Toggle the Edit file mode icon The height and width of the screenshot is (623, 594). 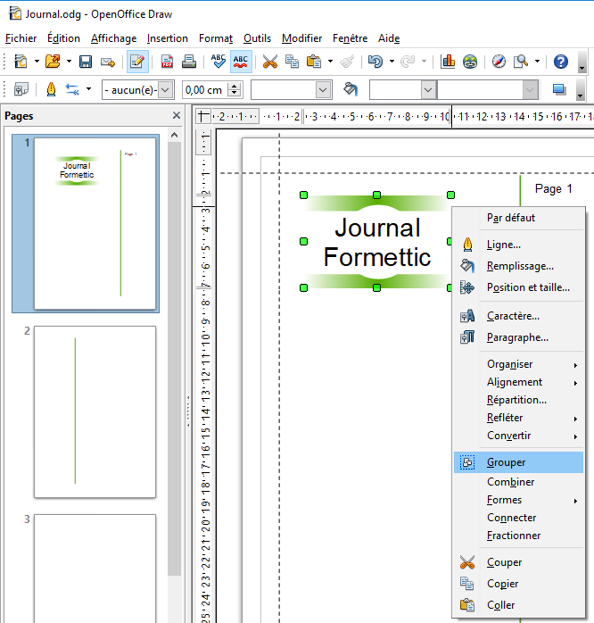[x=137, y=62]
